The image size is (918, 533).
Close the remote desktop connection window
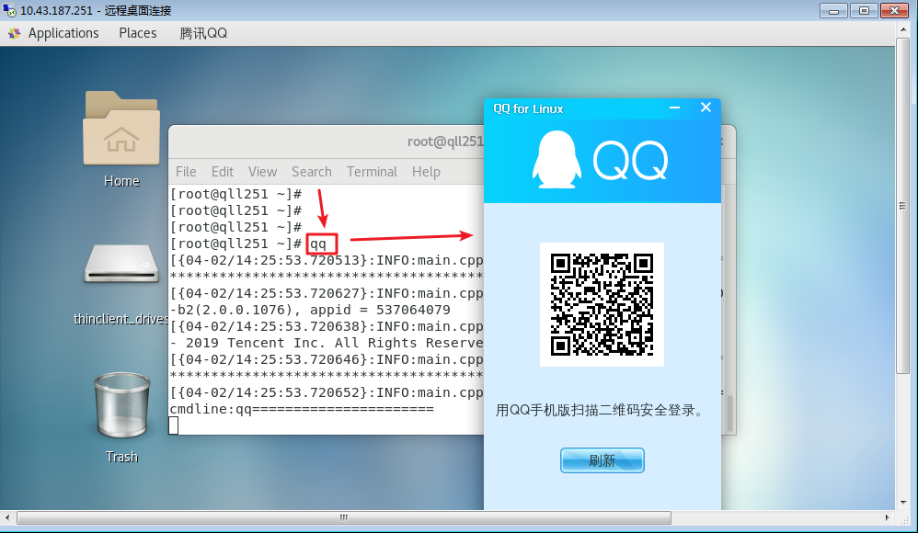(895, 10)
